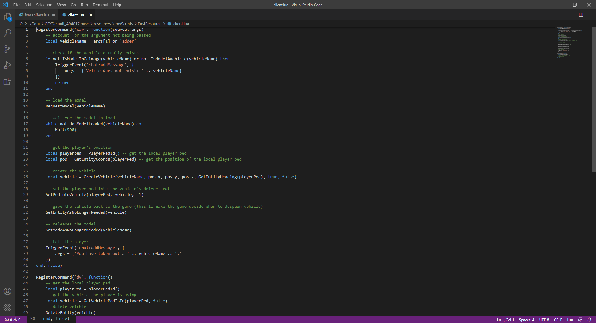Click the FirstResource breadcrumb
Screen dimensions: 598x323
click(150, 24)
